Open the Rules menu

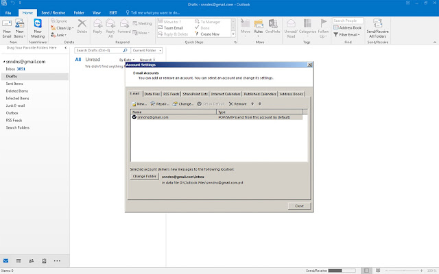(x=259, y=28)
